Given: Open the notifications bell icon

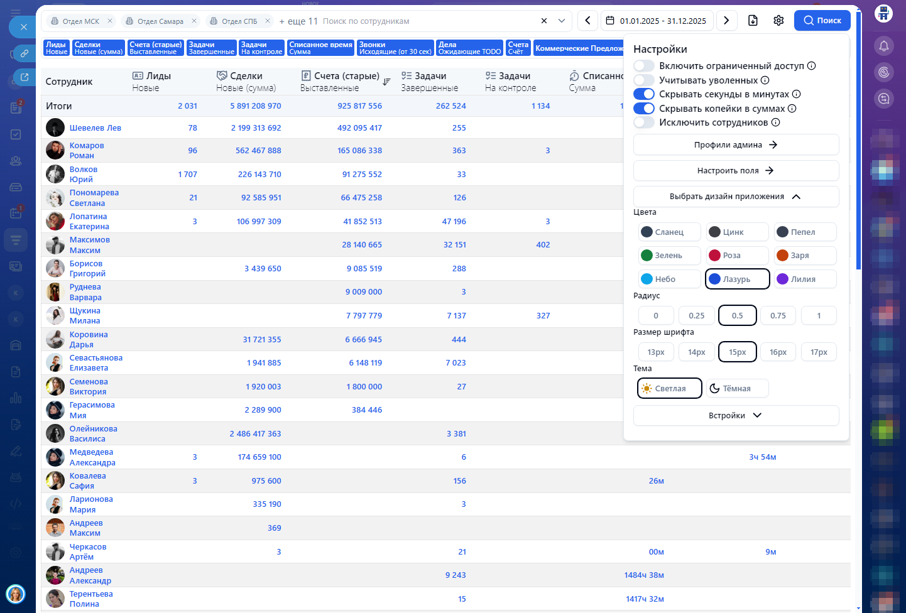Looking at the screenshot, I should [884, 46].
